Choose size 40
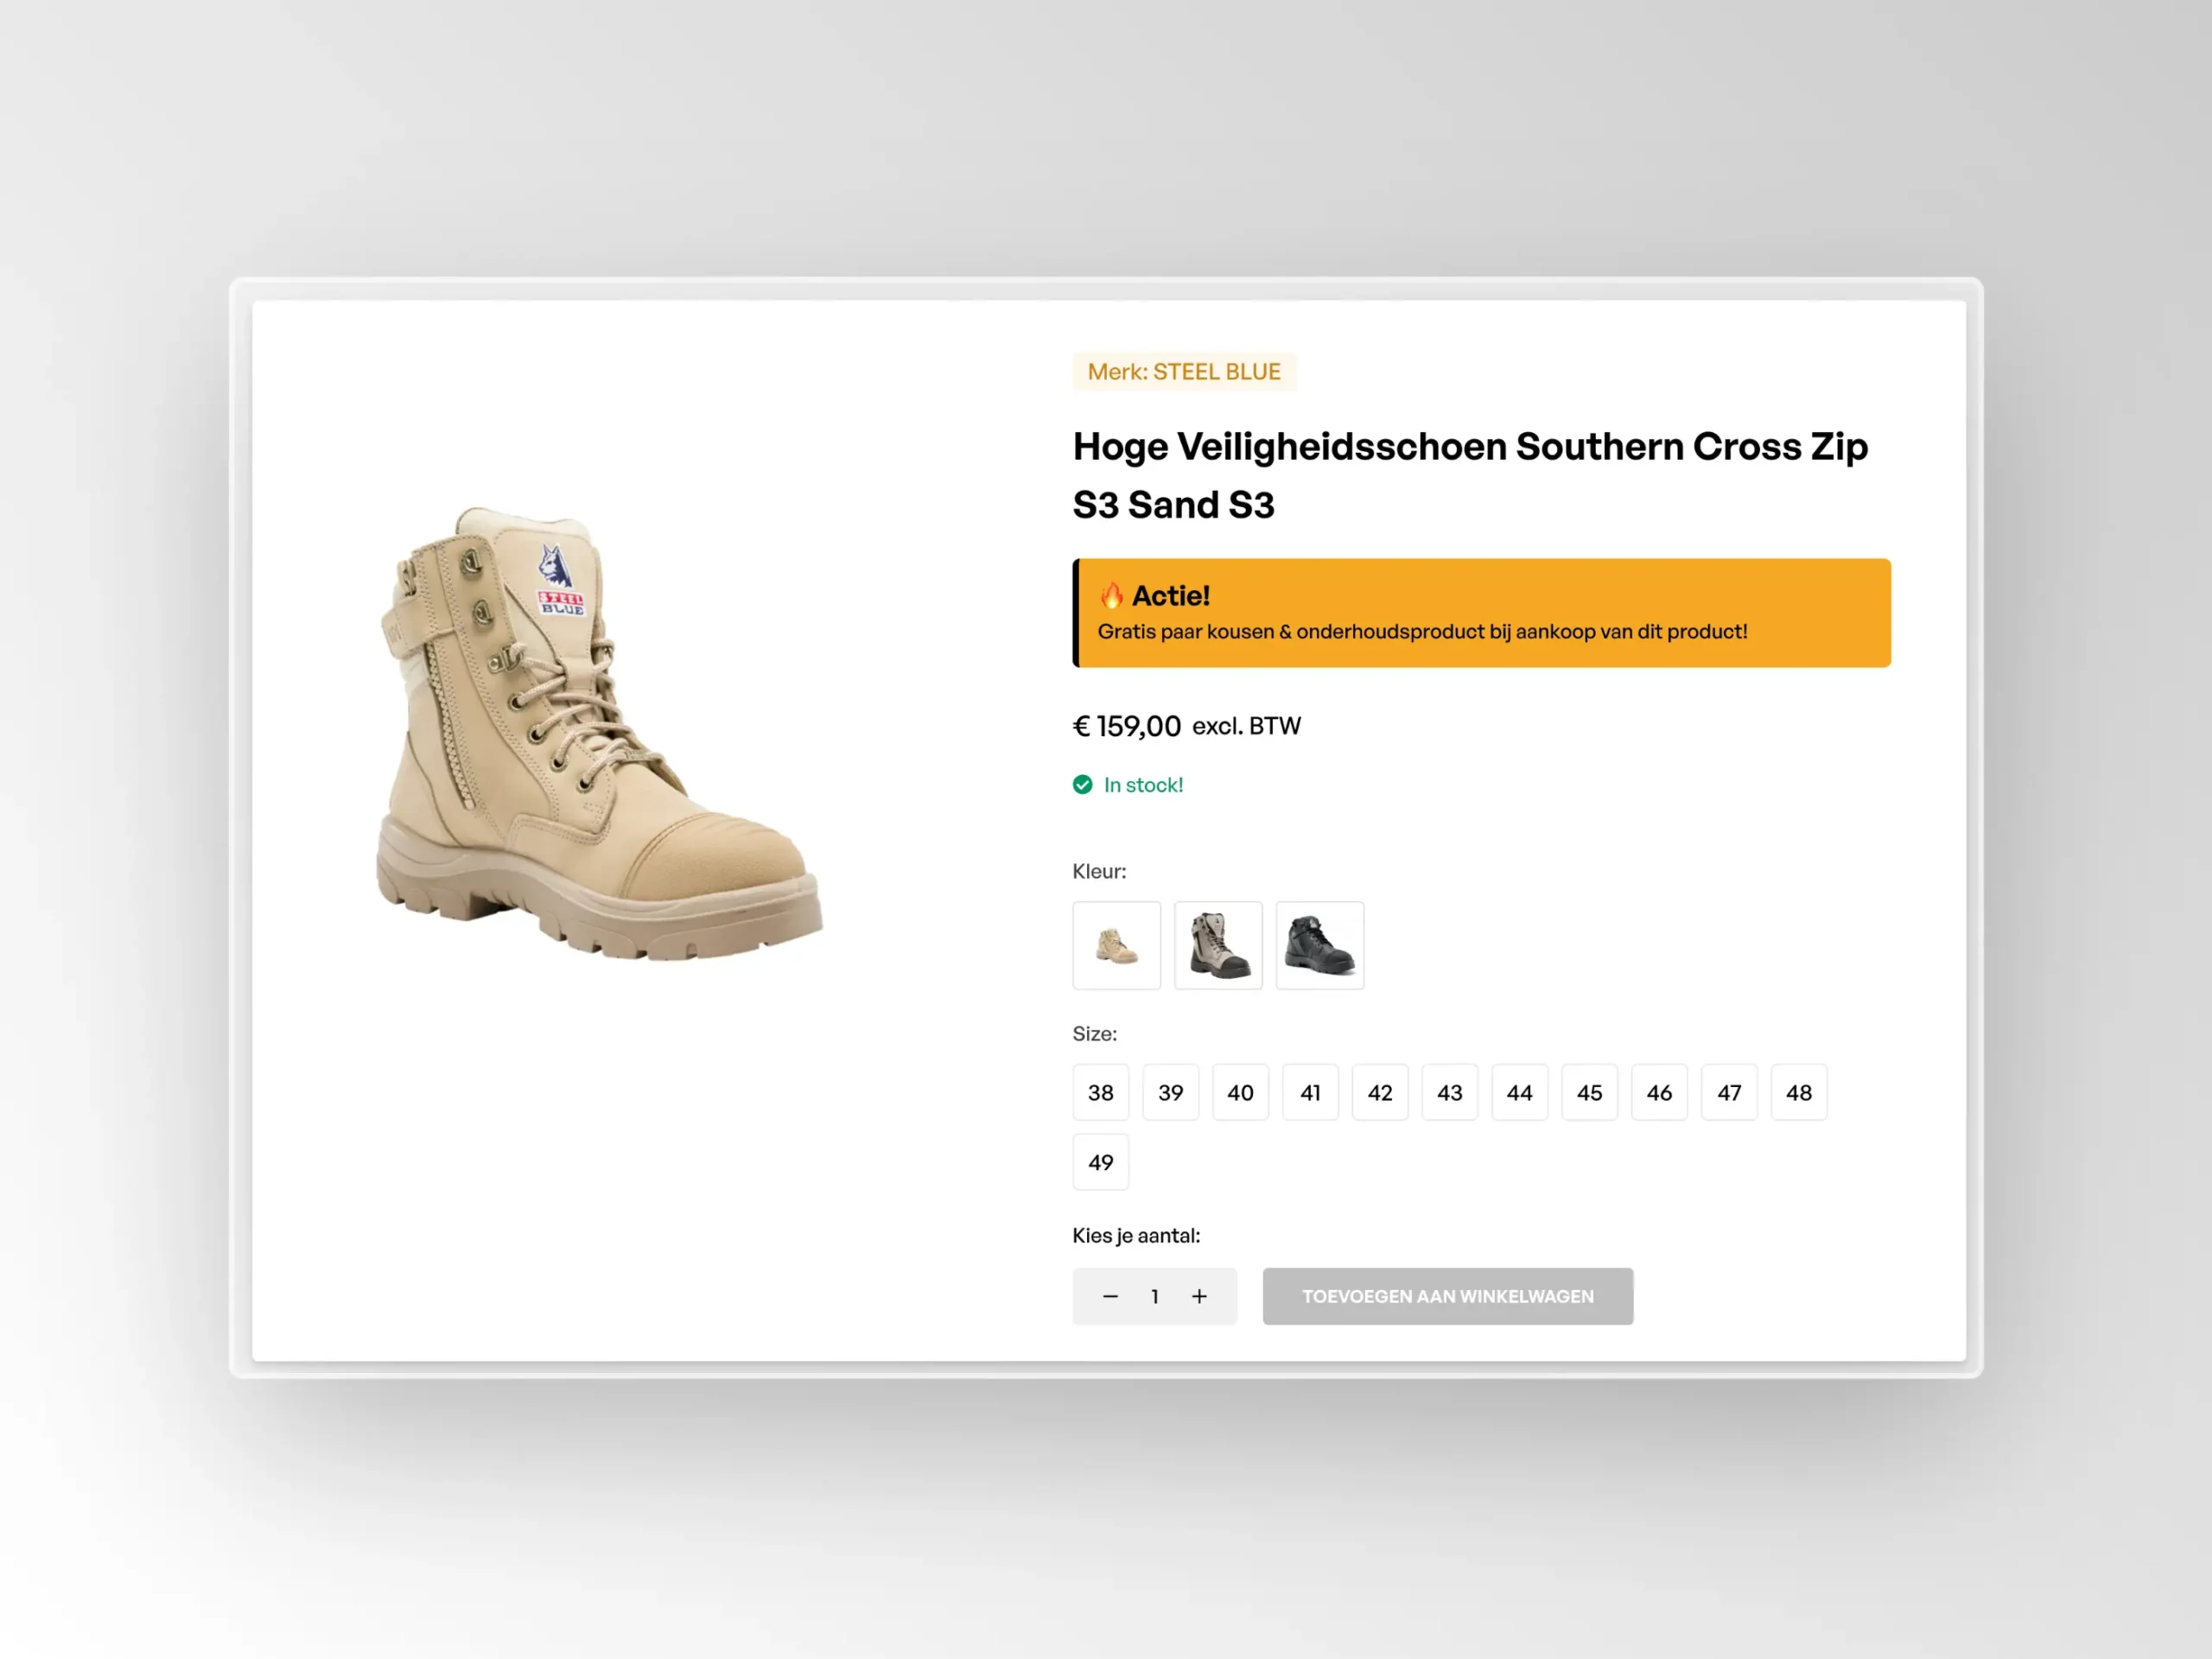Image resolution: width=2212 pixels, height=1659 pixels. [1240, 1092]
